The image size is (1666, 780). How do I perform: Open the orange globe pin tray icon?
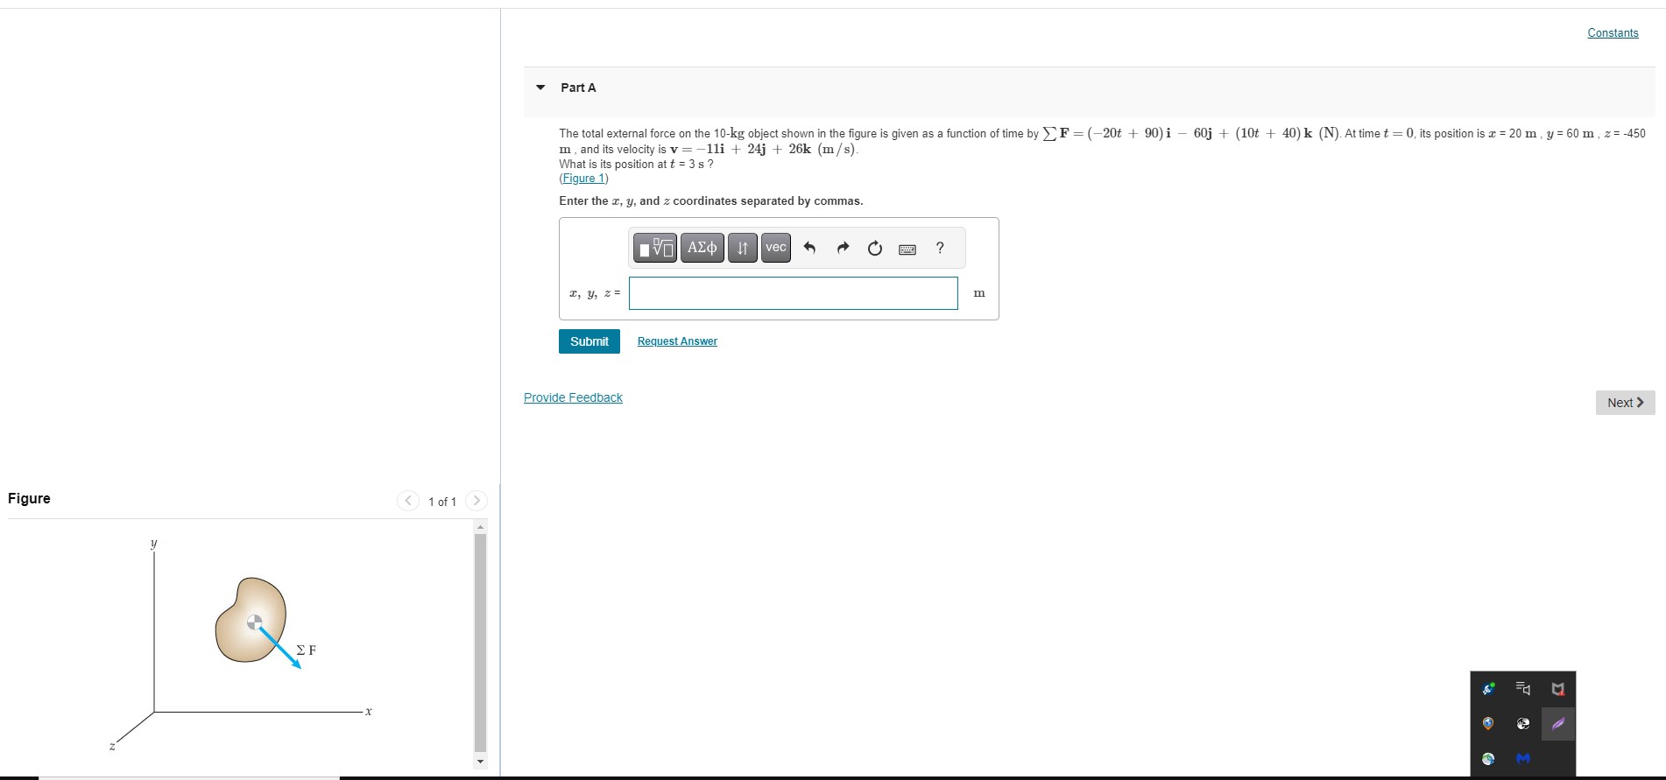point(1488,723)
